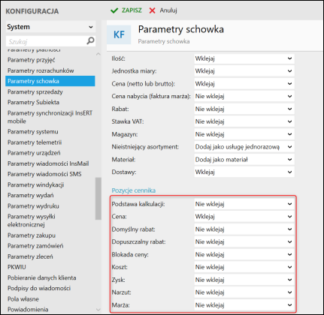
Task: Save settings with ZAPISZ label
Action: point(132,10)
